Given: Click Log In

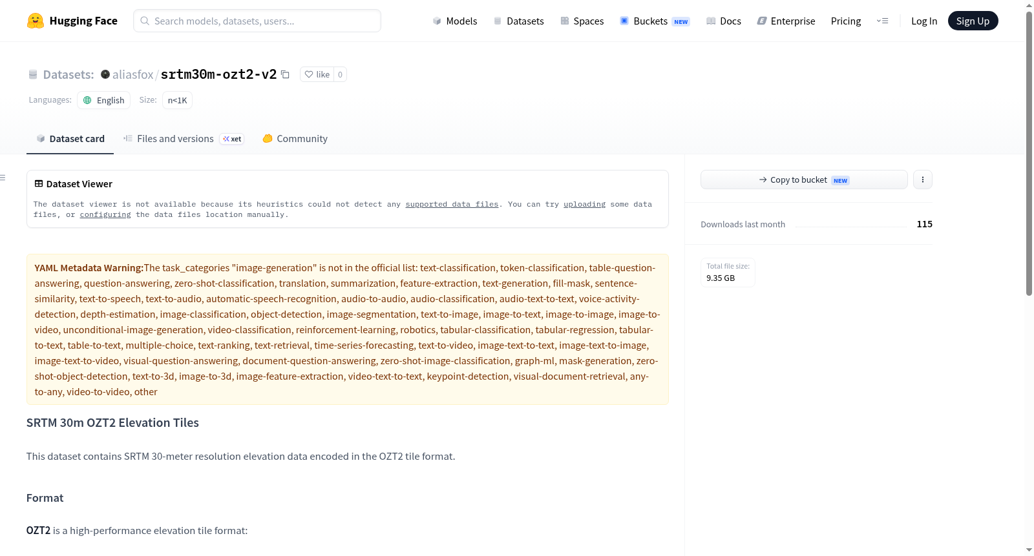Looking at the screenshot, I should tap(924, 21).
